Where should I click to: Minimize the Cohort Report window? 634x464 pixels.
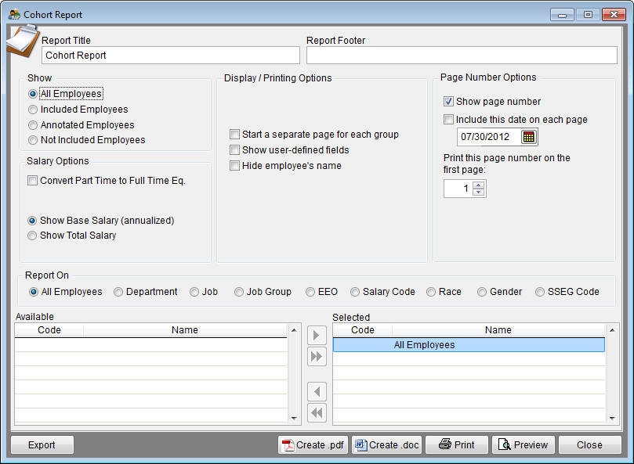point(562,15)
